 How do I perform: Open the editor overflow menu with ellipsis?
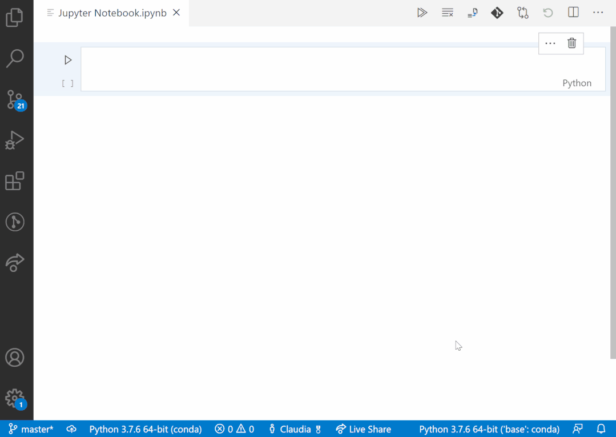coord(598,12)
